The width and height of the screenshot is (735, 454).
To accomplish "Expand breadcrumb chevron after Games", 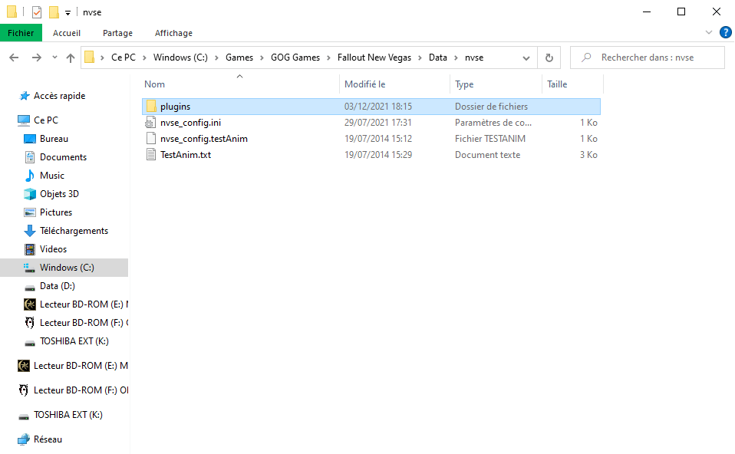I will [x=262, y=58].
